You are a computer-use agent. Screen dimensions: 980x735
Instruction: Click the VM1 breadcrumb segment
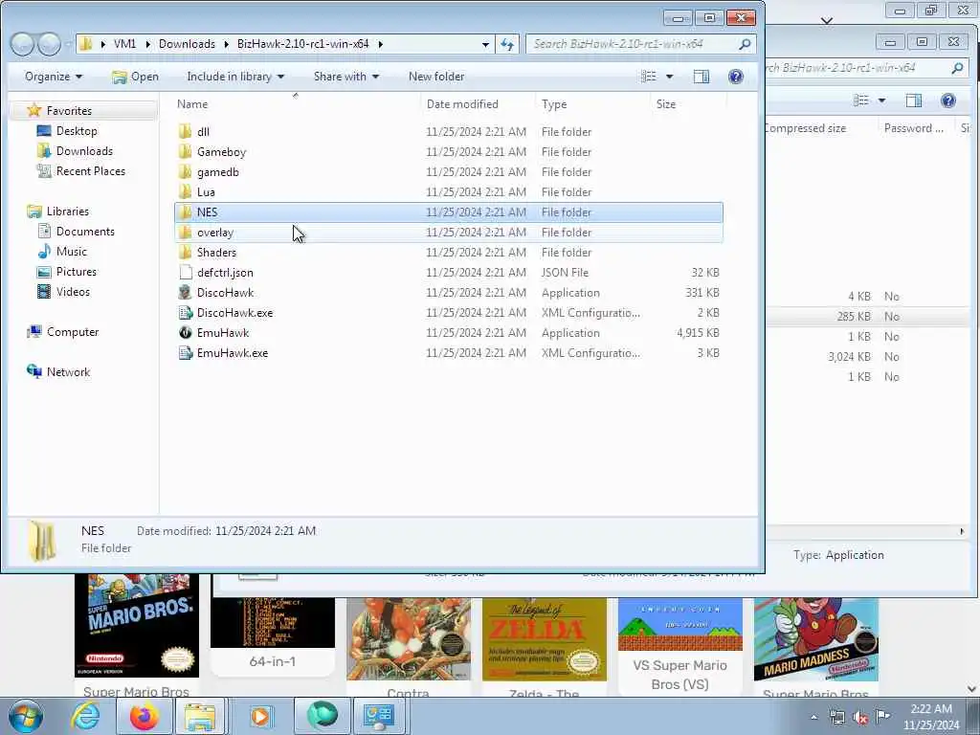(124, 44)
